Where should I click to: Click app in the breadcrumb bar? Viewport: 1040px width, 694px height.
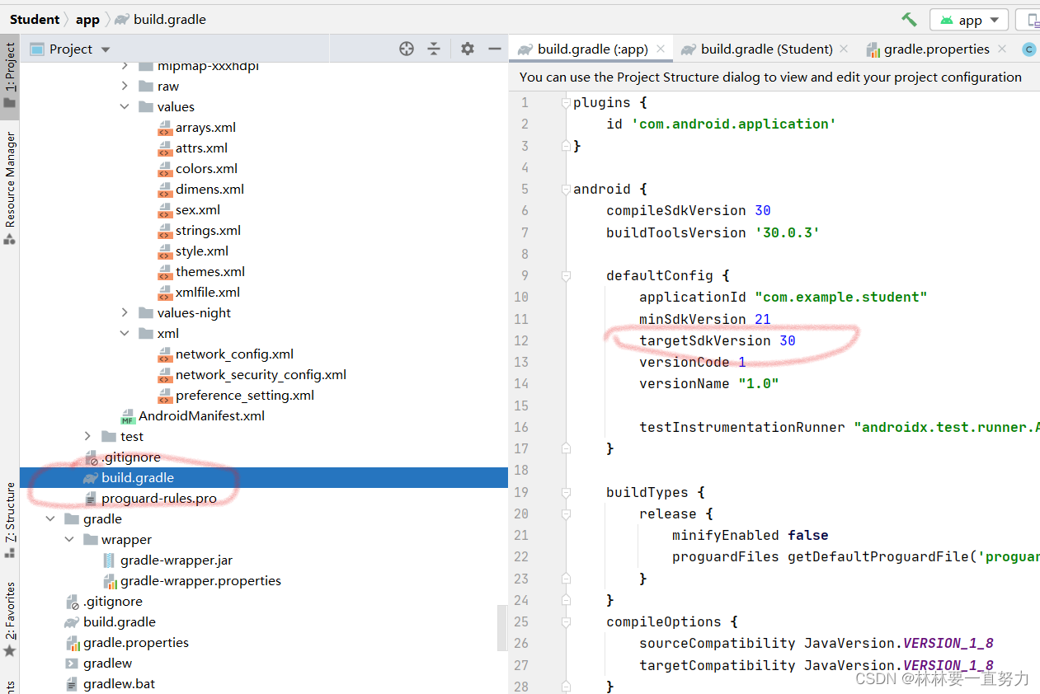[x=87, y=19]
